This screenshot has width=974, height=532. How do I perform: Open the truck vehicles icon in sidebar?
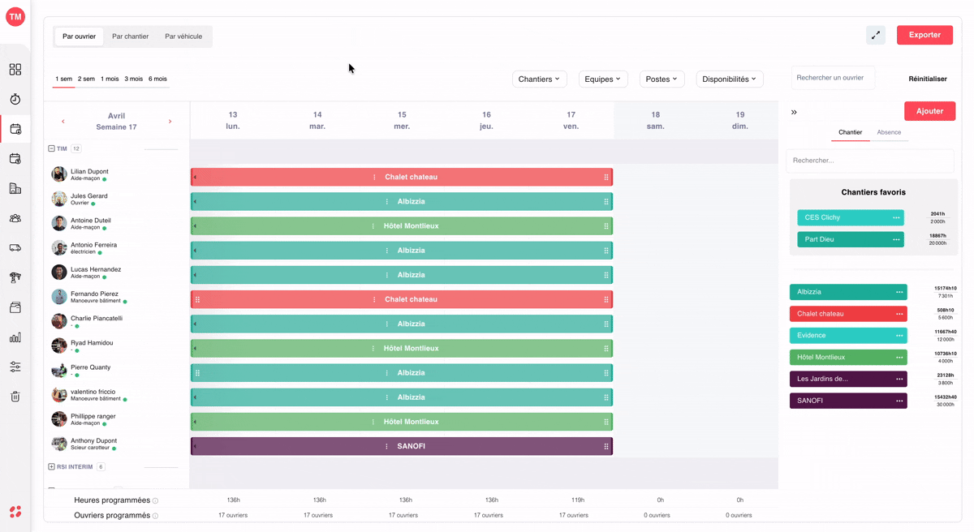pyautogui.click(x=15, y=248)
